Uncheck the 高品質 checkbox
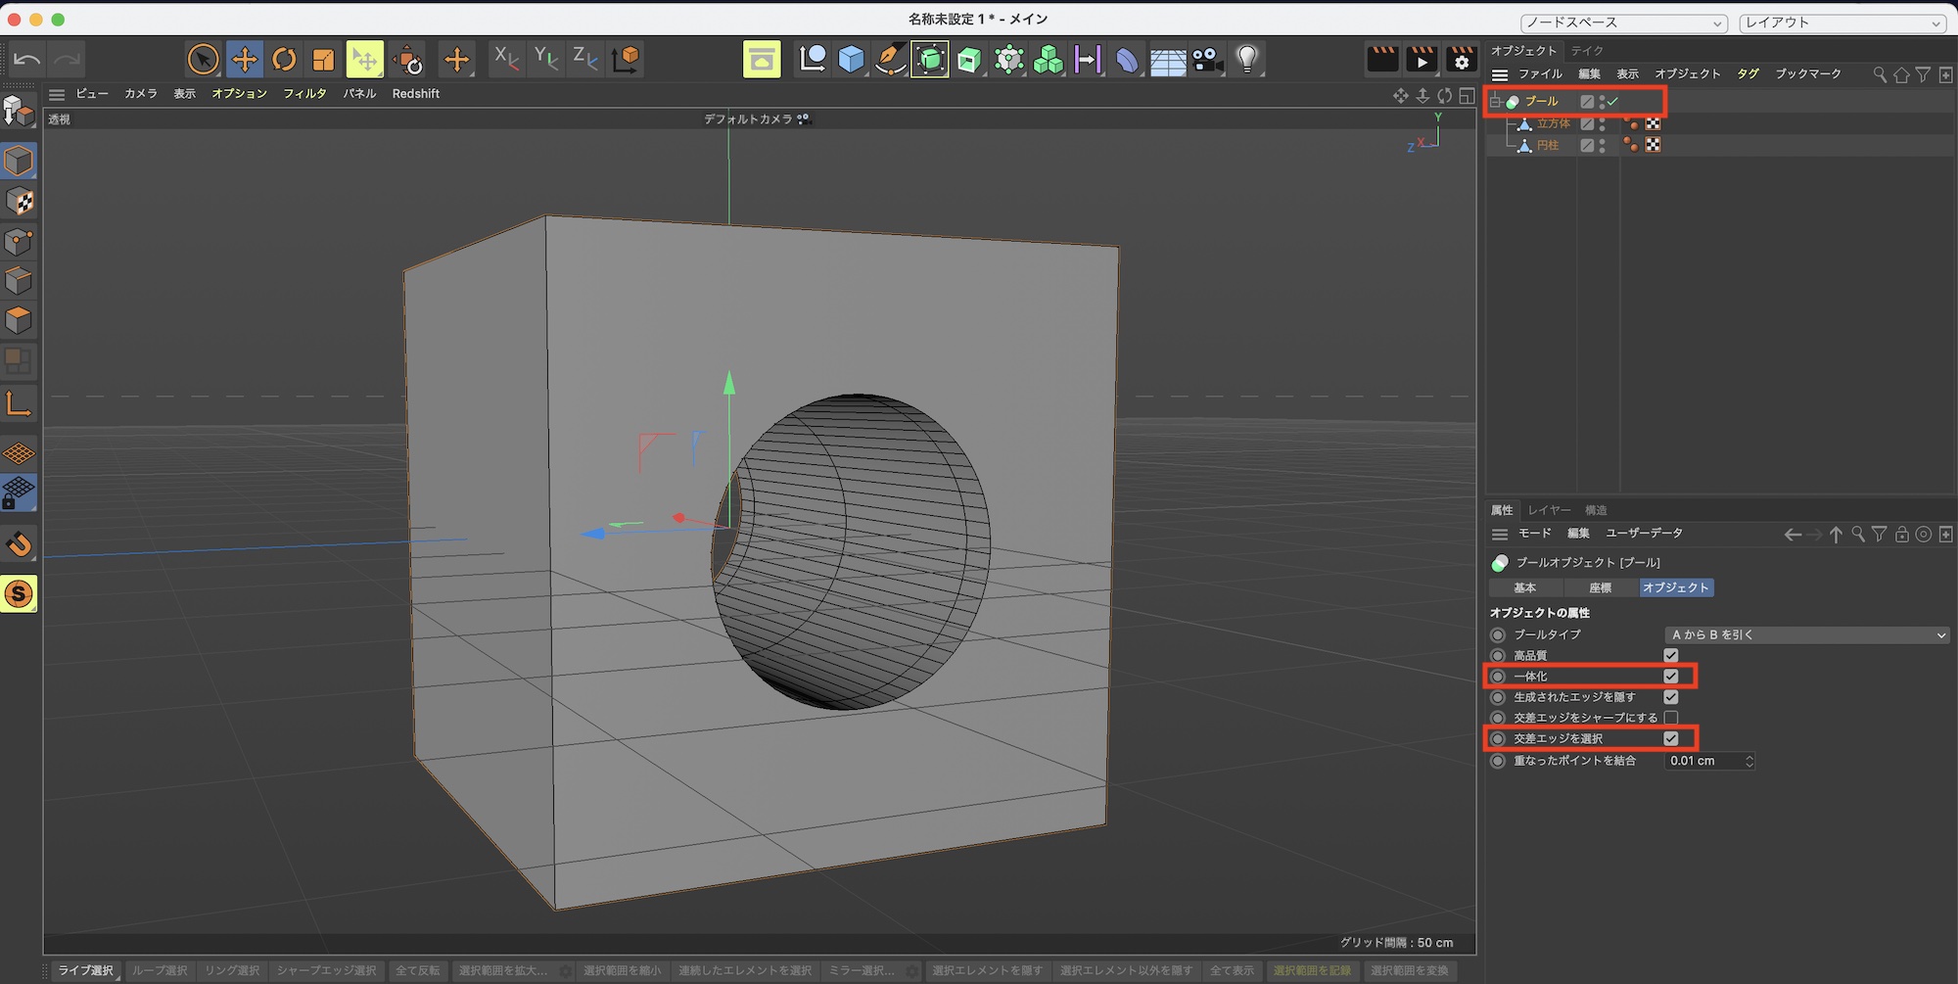Image resolution: width=1958 pixels, height=984 pixels. 1670,656
